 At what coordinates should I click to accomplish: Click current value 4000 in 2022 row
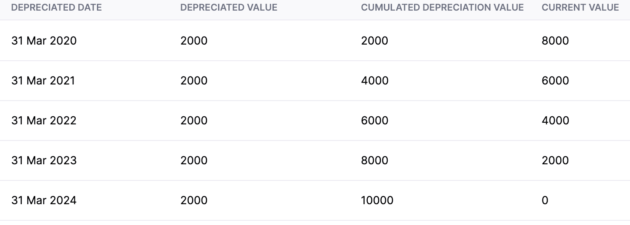[555, 121]
